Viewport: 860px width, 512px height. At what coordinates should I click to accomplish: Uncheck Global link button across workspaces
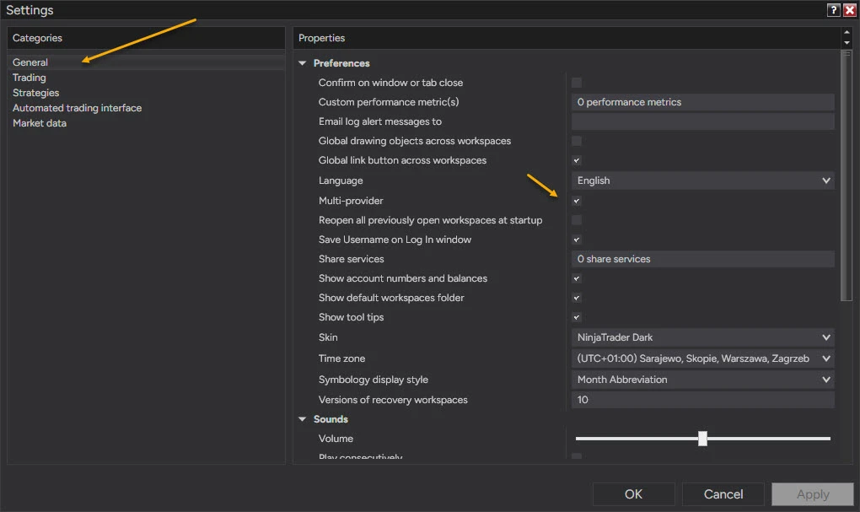pos(577,160)
